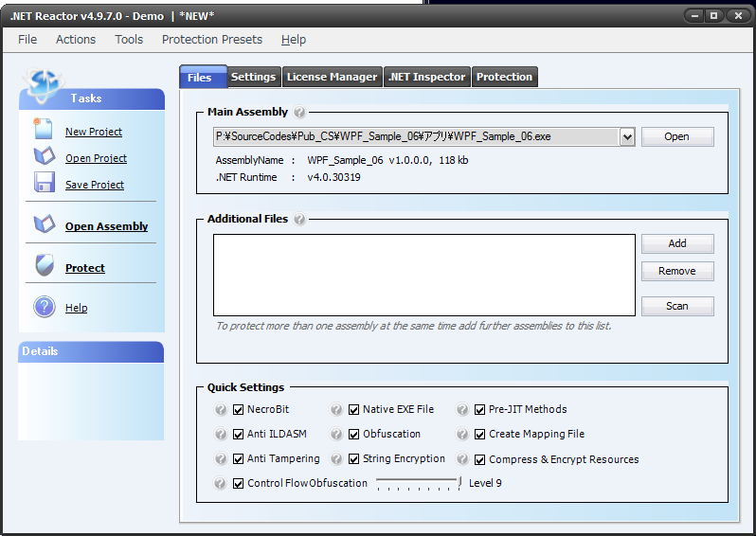Click the help icon beside Control Flow Obfuscation

pyautogui.click(x=221, y=483)
